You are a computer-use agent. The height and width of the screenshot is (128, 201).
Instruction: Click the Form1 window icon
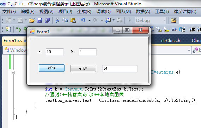[32, 31]
